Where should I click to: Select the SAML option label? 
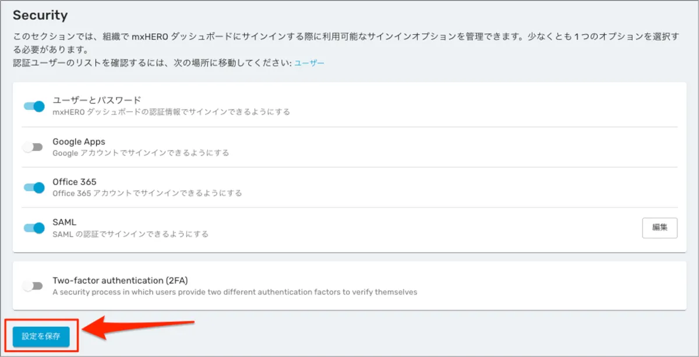coord(64,222)
